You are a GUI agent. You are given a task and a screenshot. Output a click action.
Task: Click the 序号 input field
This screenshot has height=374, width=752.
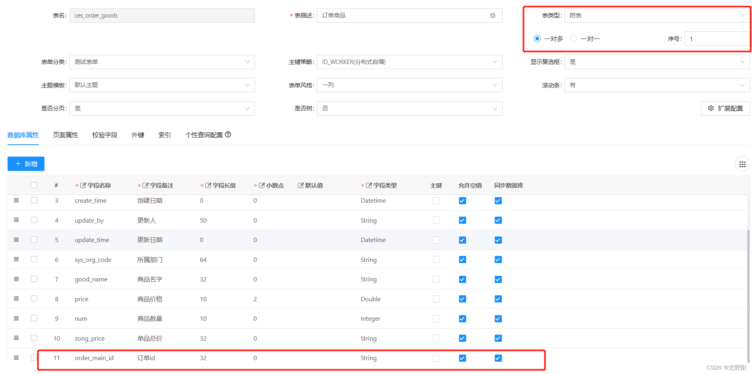tap(716, 39)
